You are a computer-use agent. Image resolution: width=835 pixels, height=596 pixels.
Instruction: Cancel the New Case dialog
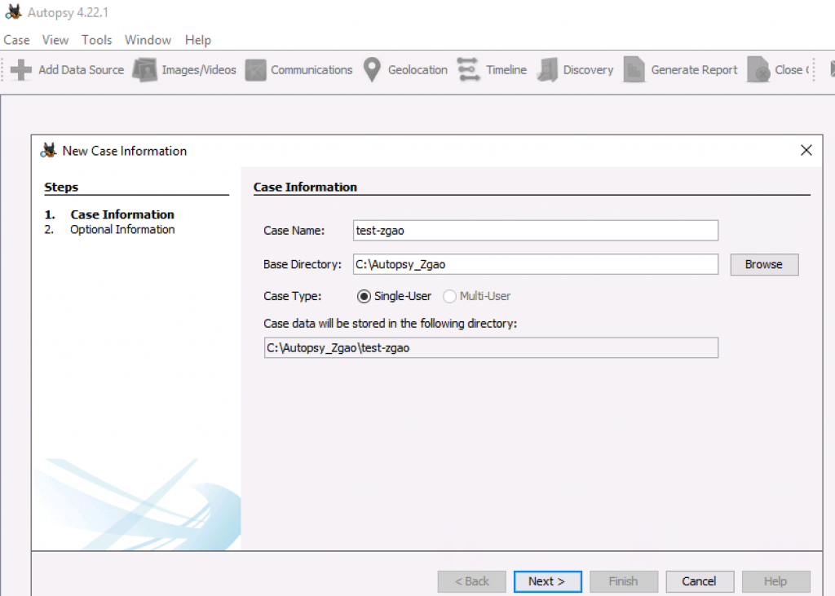tap(700, 581)
